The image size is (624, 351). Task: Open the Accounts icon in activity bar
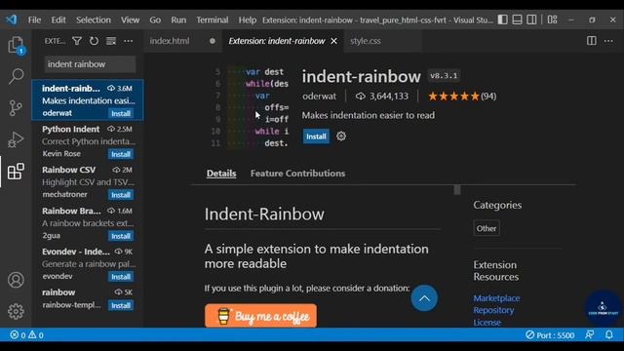[16, 280]
